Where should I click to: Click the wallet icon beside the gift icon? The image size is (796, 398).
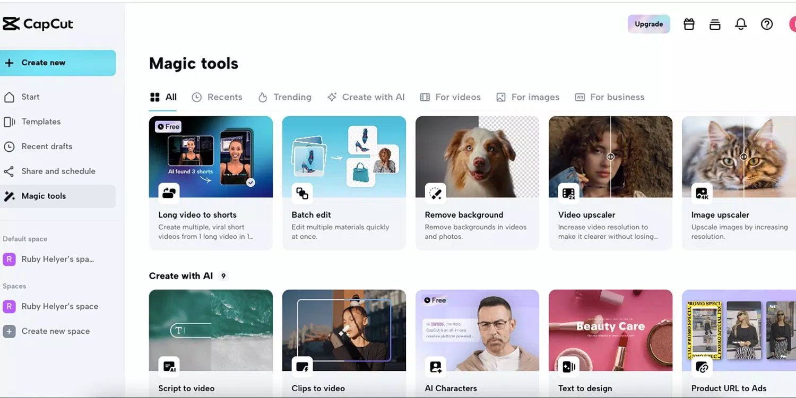click(715, 24)
